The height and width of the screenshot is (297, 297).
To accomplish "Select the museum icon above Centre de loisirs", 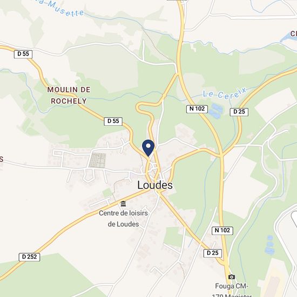I will [x=123, y=204].
